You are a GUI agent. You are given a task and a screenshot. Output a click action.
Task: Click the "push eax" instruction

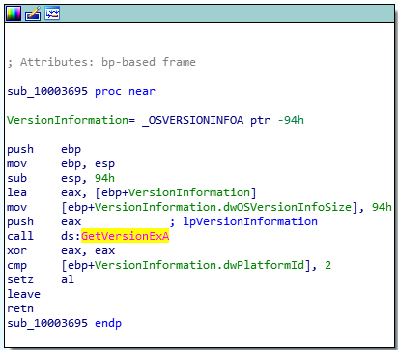(44, 221)
